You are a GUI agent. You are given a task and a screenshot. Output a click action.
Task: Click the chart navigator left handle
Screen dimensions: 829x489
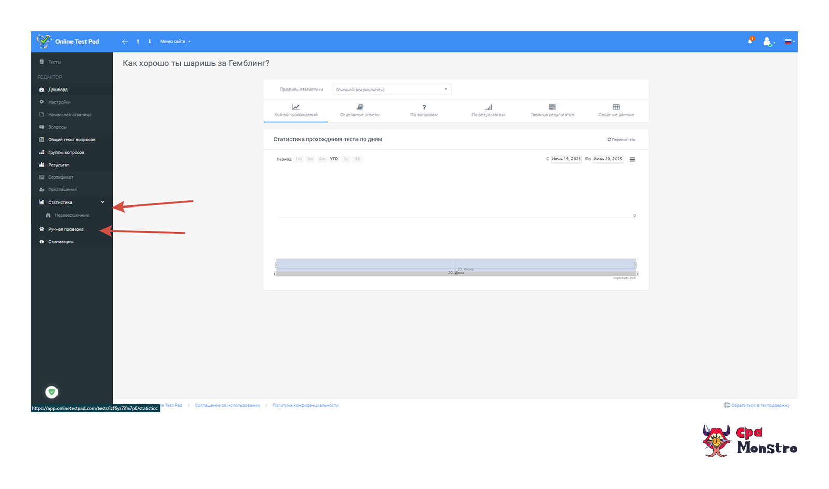pyautogui.click(x=276, y=265)
